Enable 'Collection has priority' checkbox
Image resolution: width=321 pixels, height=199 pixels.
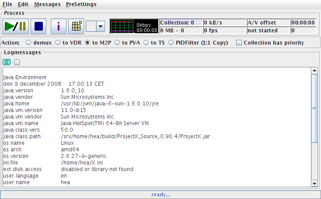point(239,43)
